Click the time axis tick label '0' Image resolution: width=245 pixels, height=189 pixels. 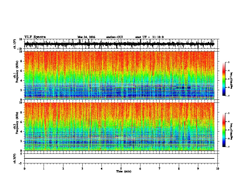click(24, 169)
